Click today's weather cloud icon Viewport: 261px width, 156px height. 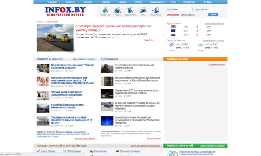coord(171,45)
